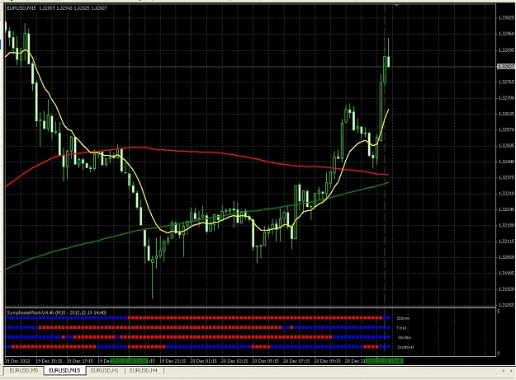The image size is (516, 380).
Task: Click the 1.32050 price scale label
Action: (x=506, y=257)
